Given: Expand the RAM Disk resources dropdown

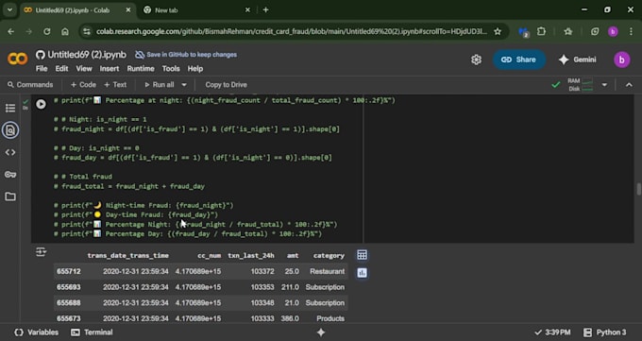Looking at the screenshot, I should [x=604, y=85].
